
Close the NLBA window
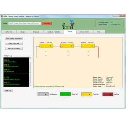tap(122, 16)
